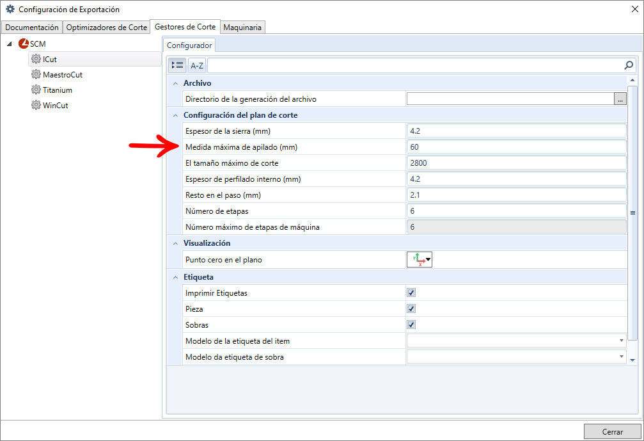Close the Configuración de Exportación window

coord(634,9)
